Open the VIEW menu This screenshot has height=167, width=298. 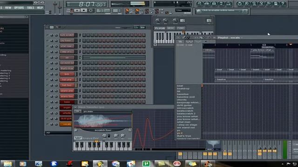(x=8, y=8)
